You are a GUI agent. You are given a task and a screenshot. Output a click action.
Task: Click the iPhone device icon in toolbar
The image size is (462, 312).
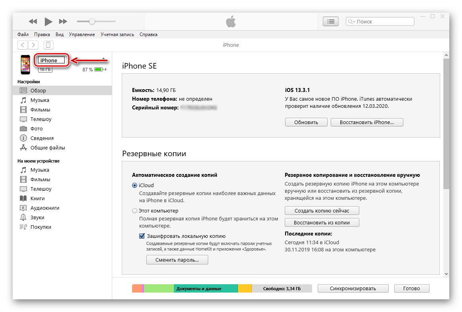pos(48,45)
